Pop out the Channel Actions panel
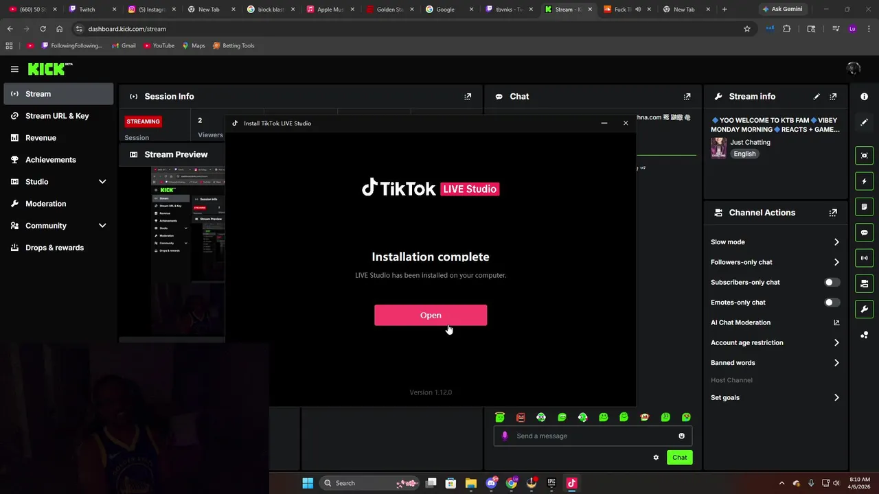This screenshot has height=494, width=879. pos(833,213)
